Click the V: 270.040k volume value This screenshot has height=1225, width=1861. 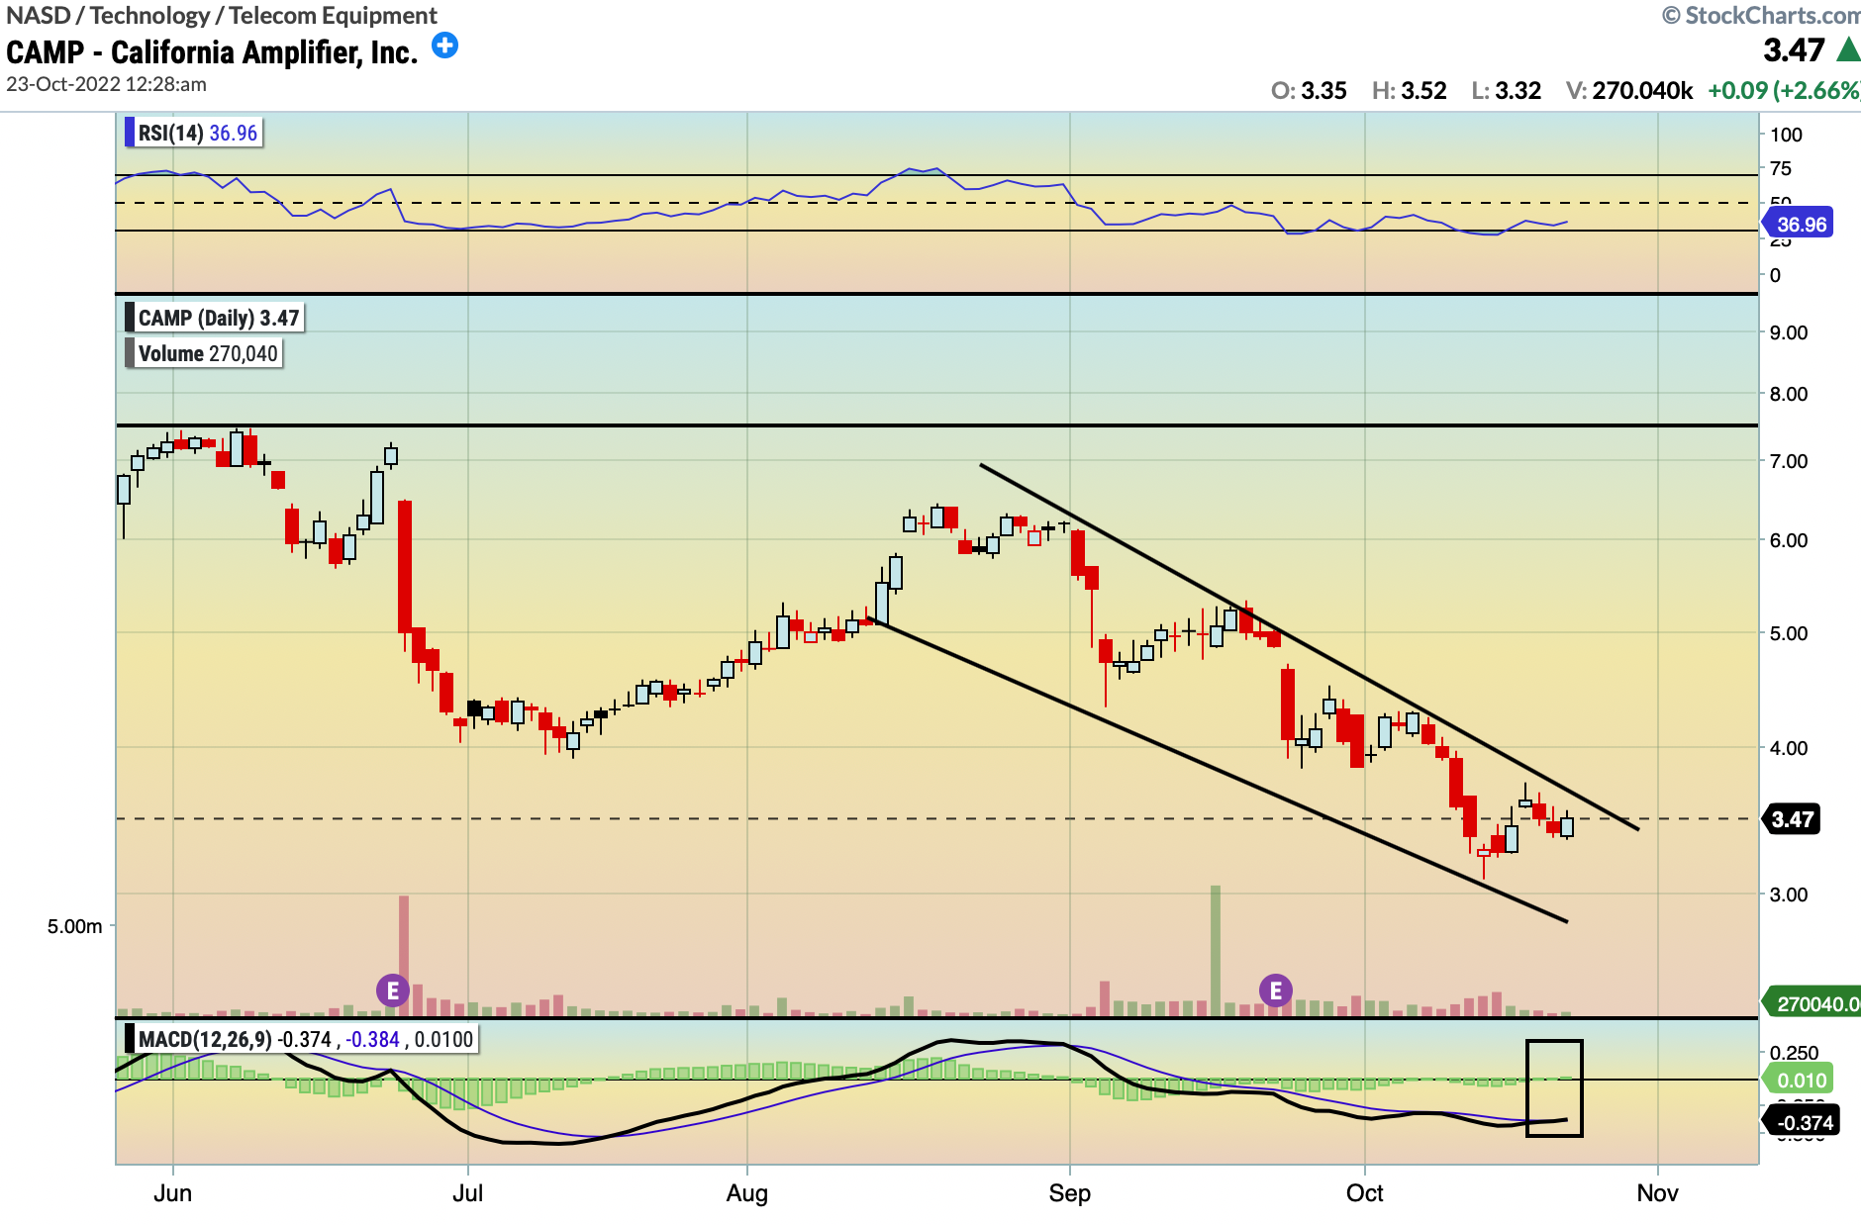1629,91
